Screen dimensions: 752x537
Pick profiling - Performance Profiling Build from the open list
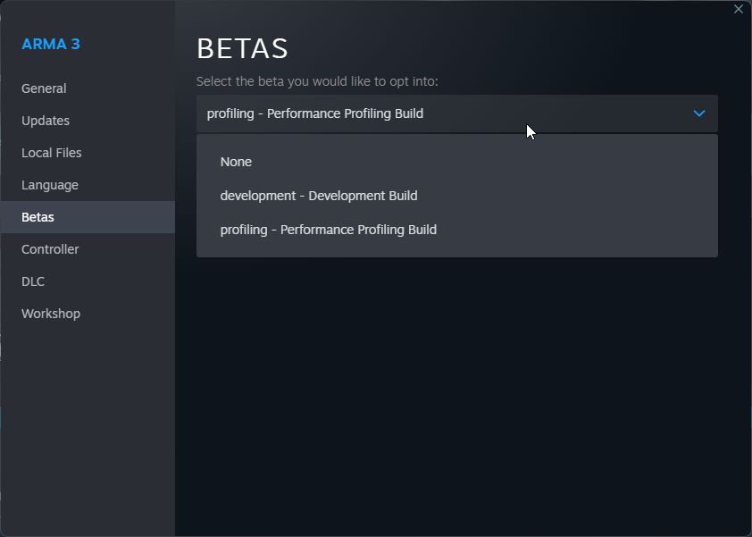click(x=457, y=230)
